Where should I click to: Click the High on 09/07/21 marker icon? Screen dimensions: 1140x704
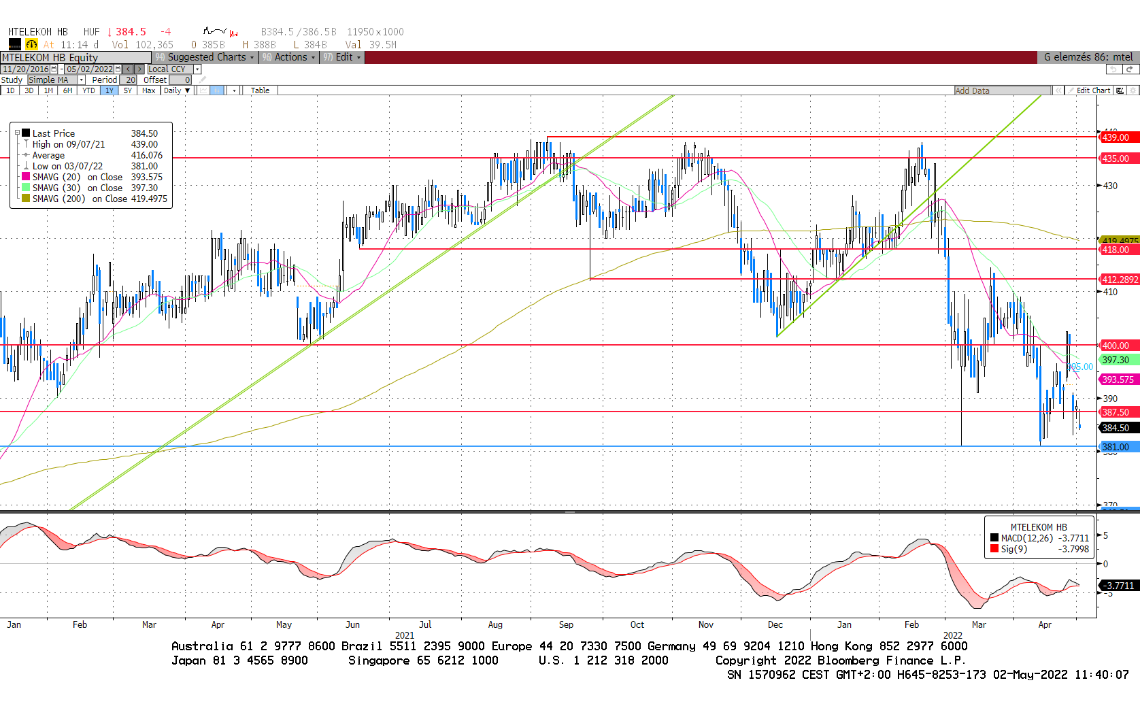click(x=26, y=144)
